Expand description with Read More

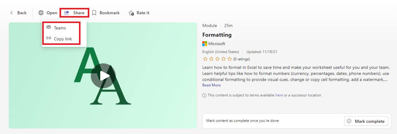[x=211, y=85]
